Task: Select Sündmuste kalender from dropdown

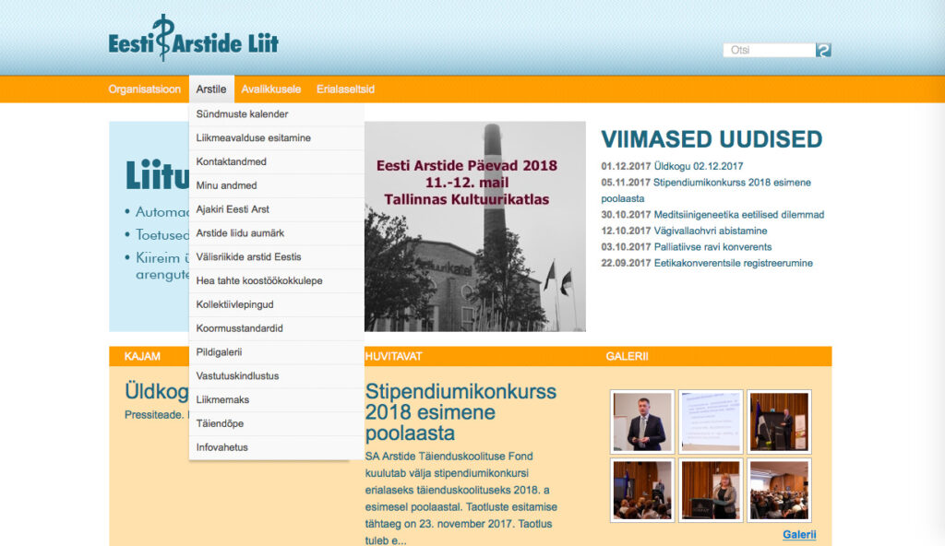Action: pos(277,113)
